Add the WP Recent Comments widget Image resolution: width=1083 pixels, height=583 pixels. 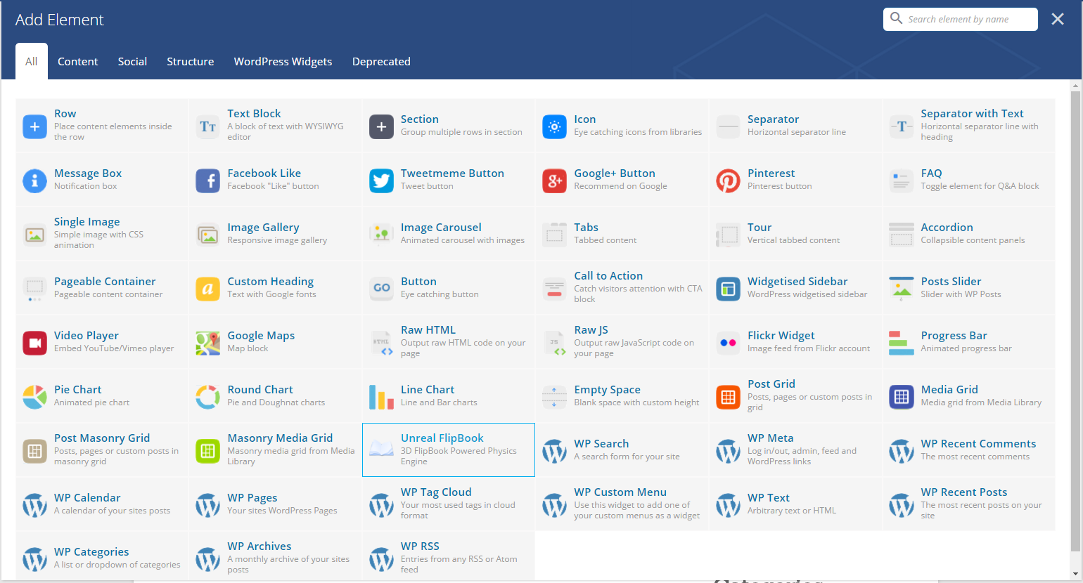969,450
